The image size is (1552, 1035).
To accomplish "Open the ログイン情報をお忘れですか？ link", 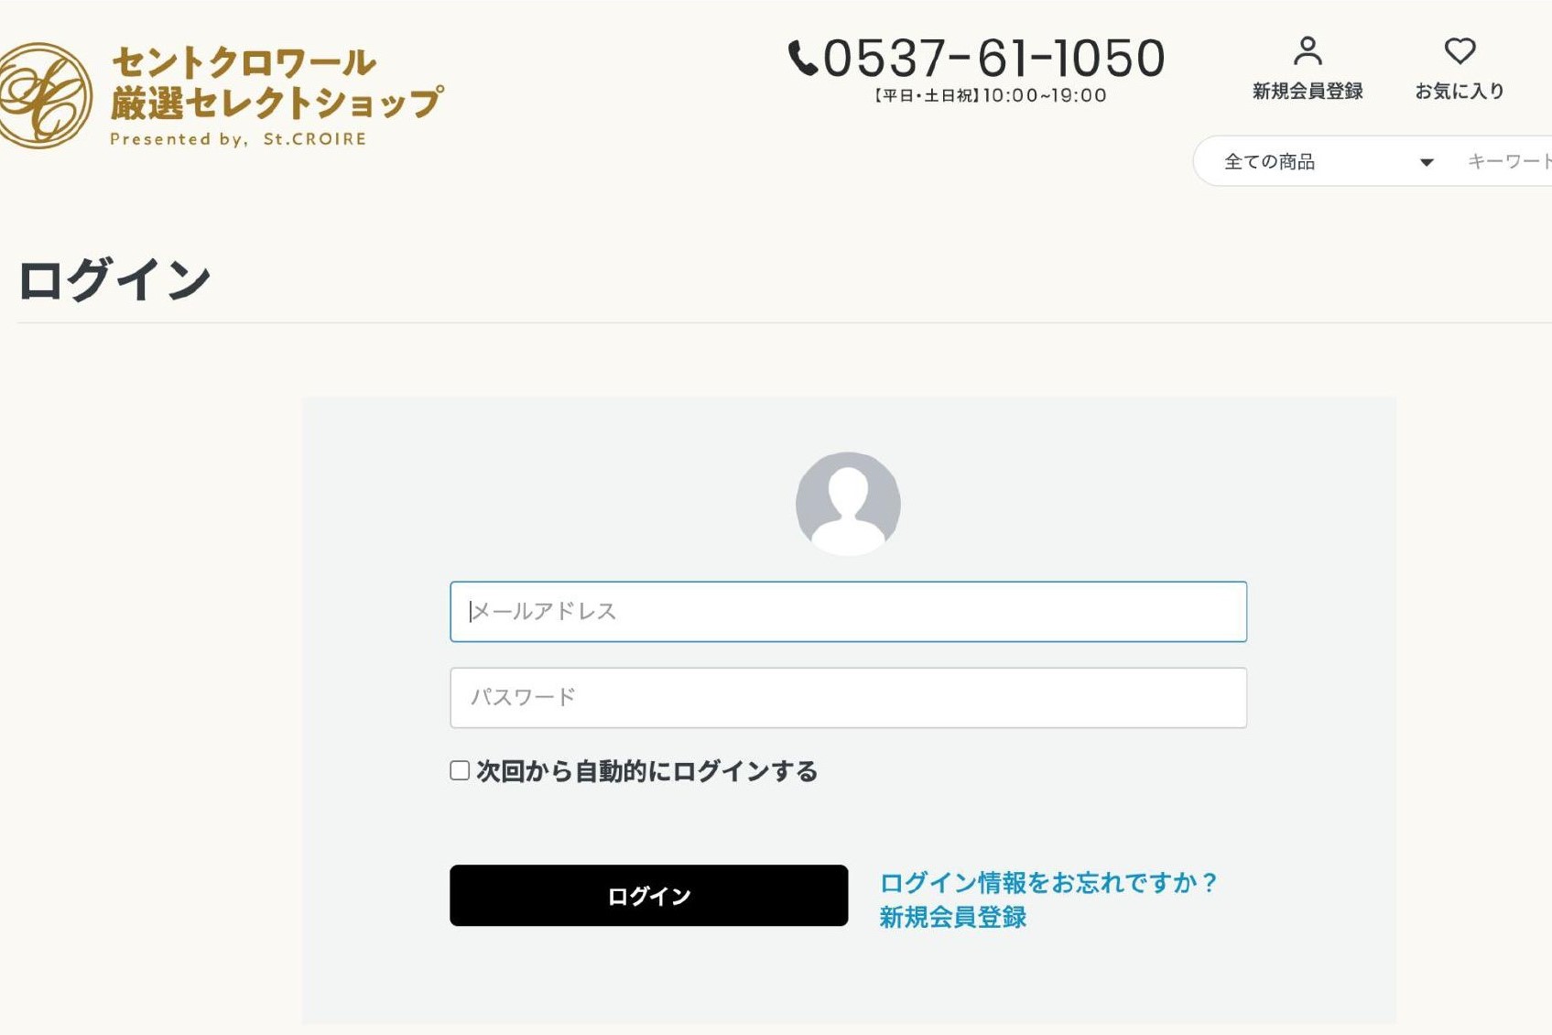I will coord(1047,883).
